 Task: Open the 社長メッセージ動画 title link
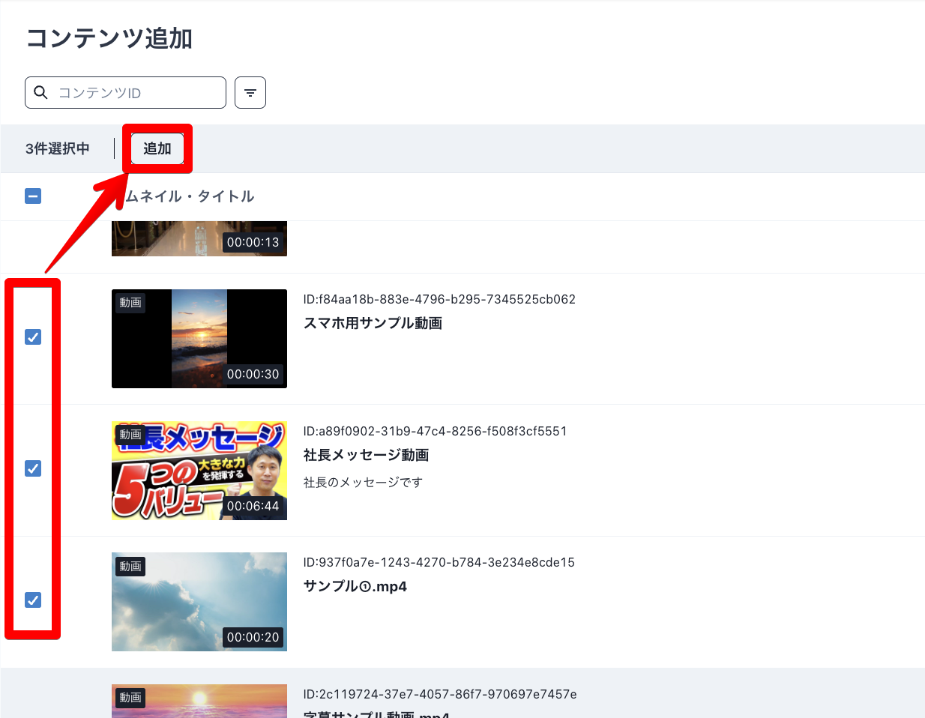[x=364, y=454]
